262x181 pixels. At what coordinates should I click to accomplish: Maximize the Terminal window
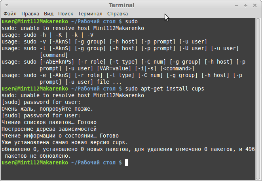(x=245, y=6)
